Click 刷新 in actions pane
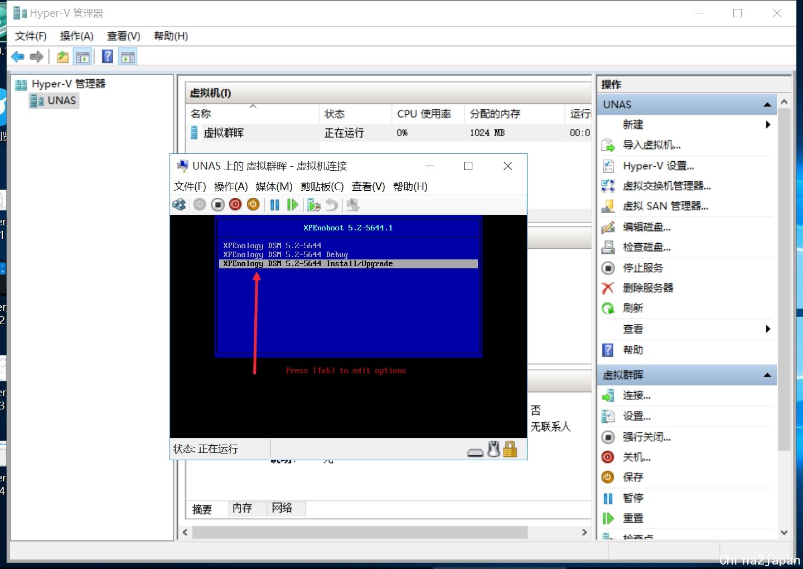 (633, 308)
